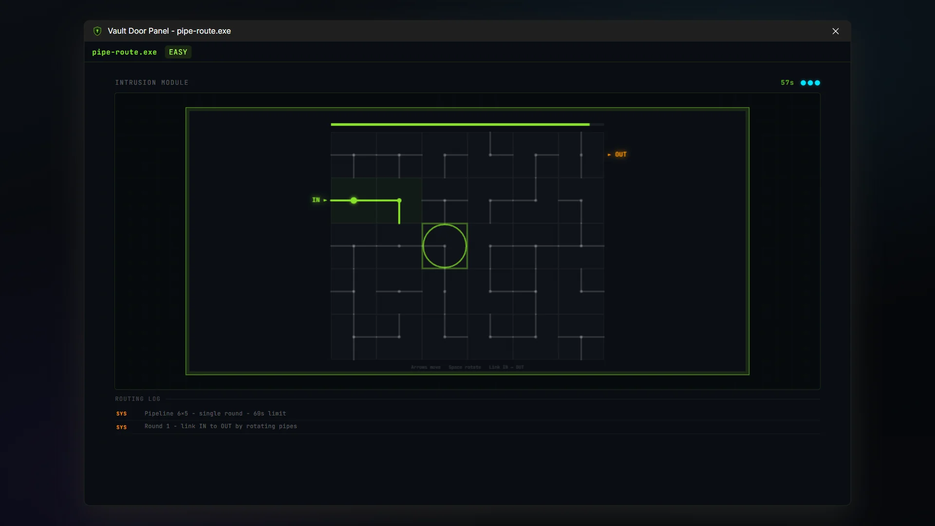Click the glowing green elbow pipe tile
The height and width of the screenshot is (526, 935).
[399, 201]
